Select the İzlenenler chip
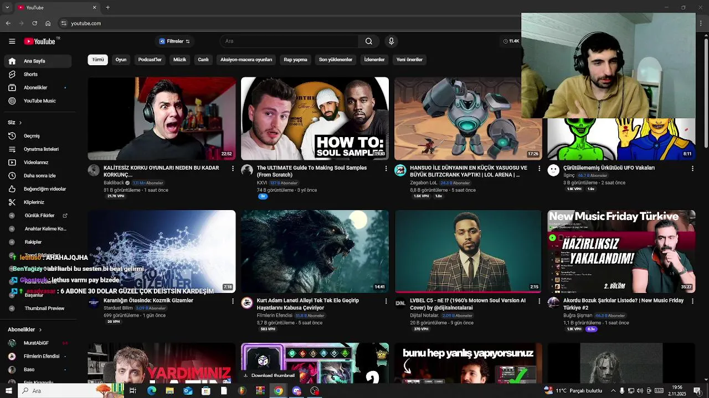709x398 pixels. pyautogui.click(x=374, y=60)
